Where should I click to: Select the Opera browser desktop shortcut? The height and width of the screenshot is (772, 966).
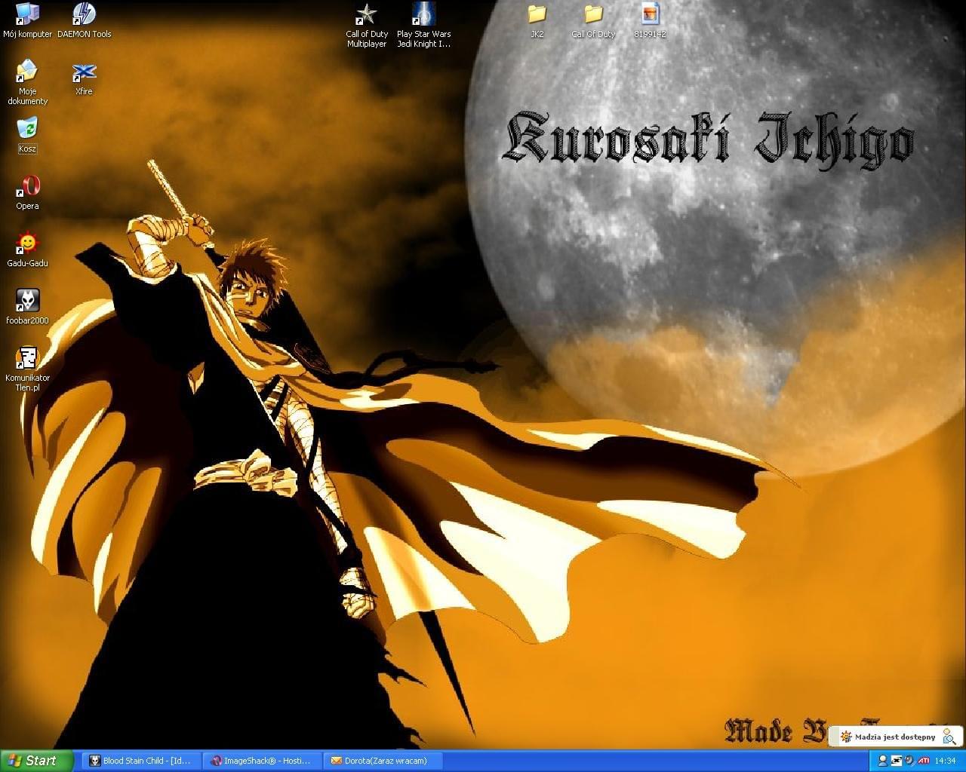[27, 192]
